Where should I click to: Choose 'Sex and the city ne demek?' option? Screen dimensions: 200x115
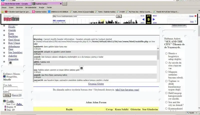[166, 102]
